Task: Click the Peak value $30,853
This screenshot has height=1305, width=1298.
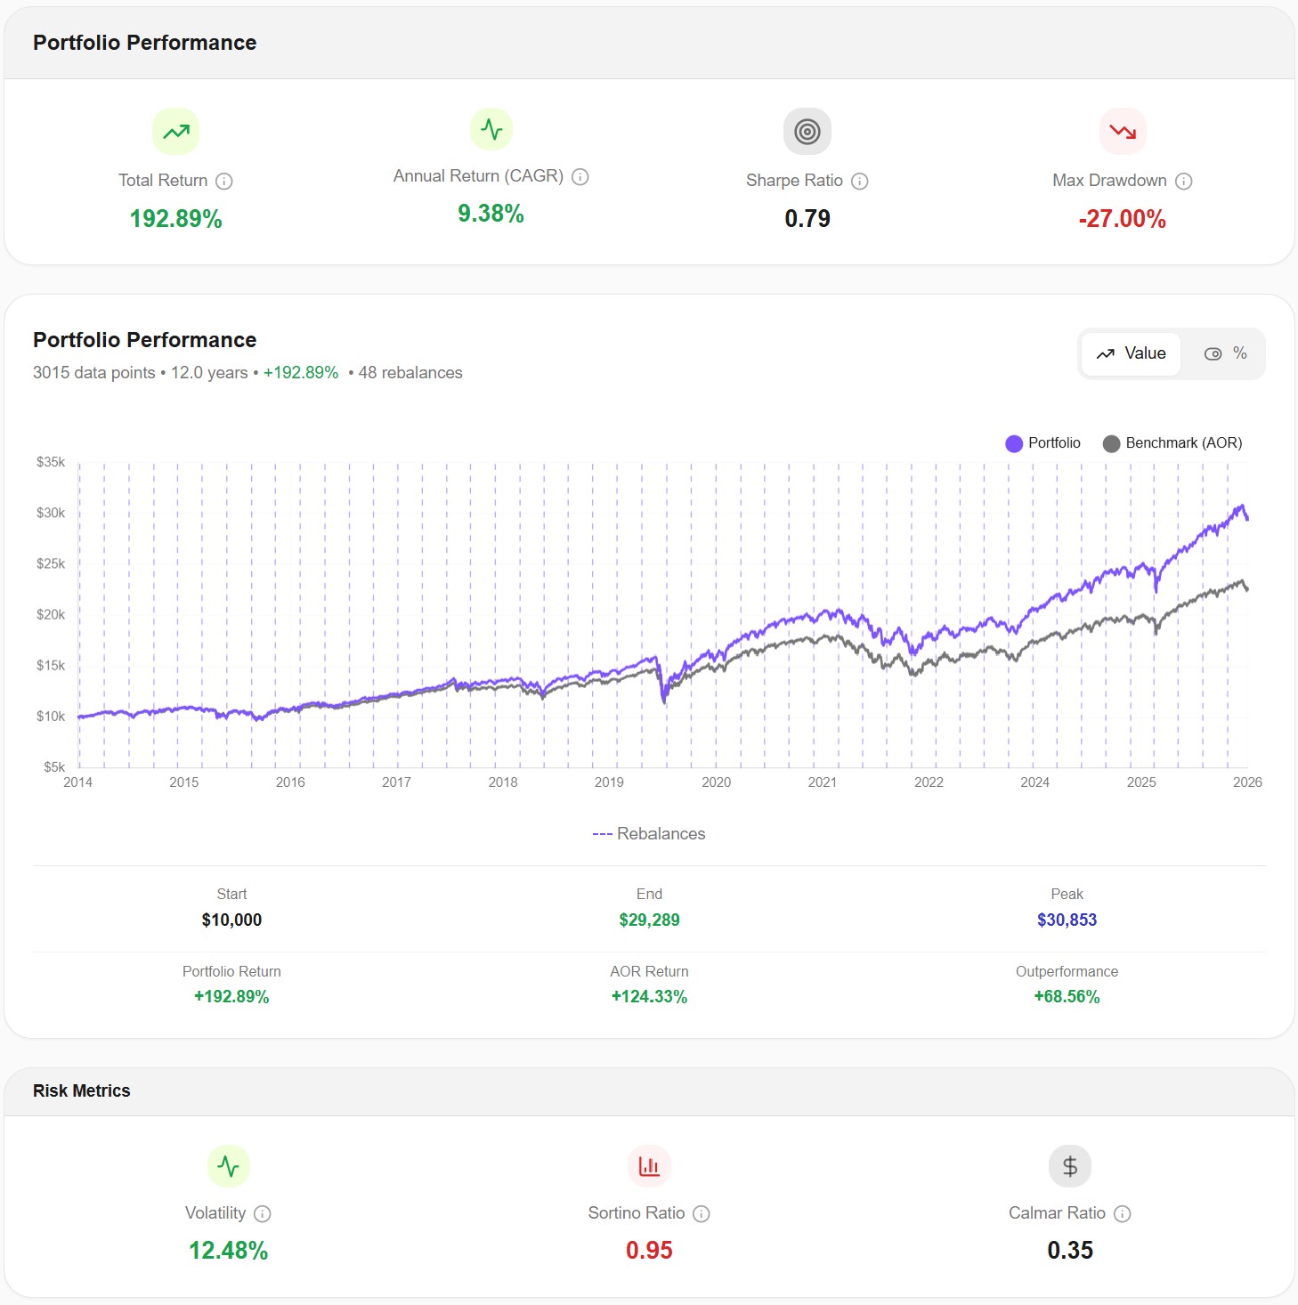Action: (x=1067, y=920)
